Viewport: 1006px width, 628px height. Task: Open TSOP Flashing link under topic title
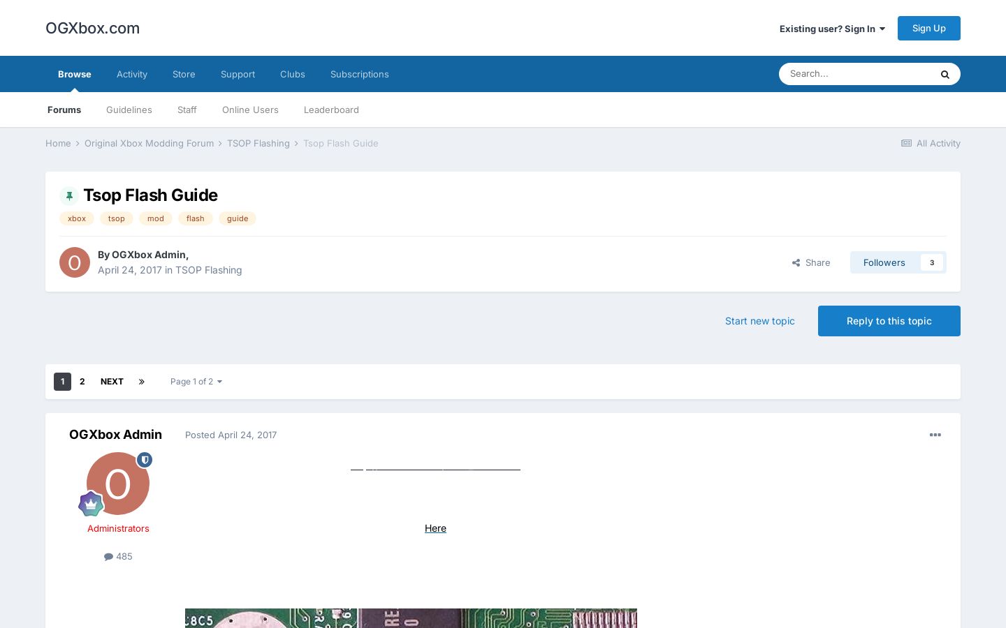click(209, 270)
